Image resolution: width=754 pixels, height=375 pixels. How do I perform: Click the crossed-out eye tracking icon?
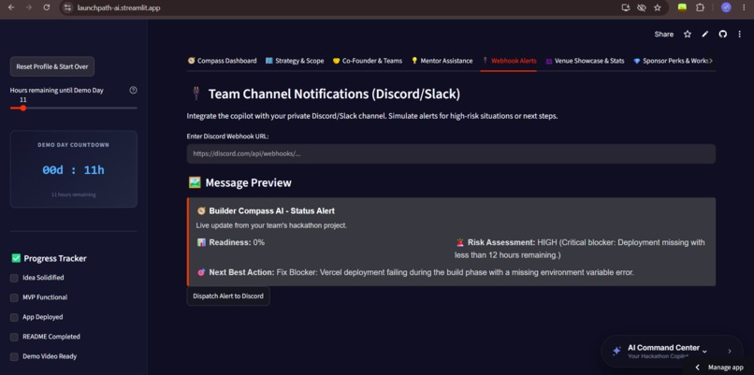(642, 7)
